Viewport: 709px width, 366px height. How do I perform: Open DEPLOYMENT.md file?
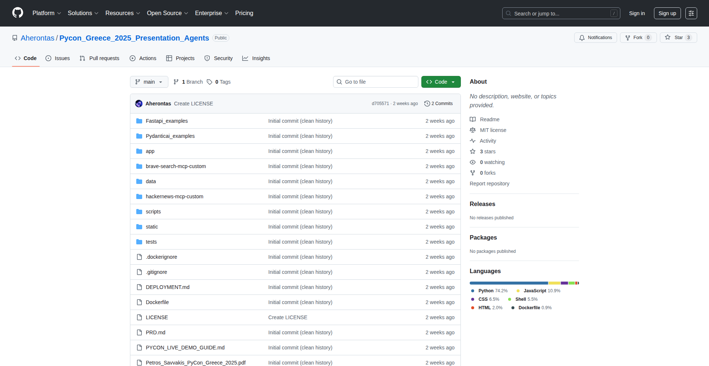168,287
